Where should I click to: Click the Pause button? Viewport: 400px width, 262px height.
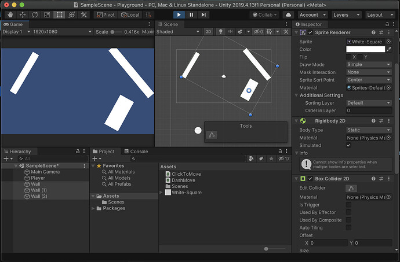[x=191, y=14]
